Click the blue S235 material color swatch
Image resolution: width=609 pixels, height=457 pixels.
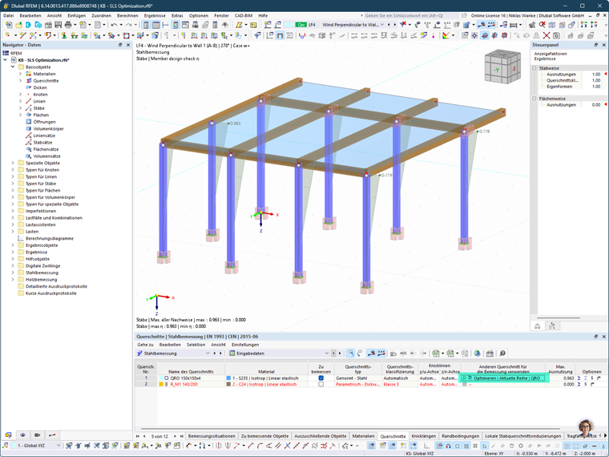pyautogui.click(x=228, y=378)
